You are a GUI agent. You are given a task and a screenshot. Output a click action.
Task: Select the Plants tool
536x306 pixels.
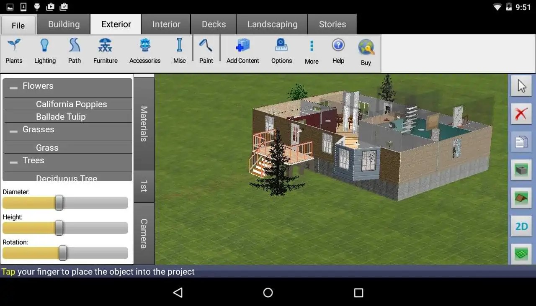(x=14, y=50)
